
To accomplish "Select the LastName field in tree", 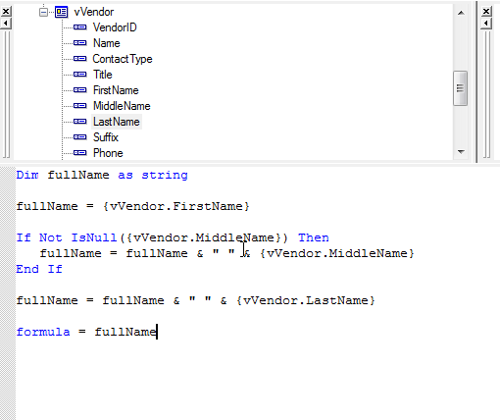I will 117,122.
